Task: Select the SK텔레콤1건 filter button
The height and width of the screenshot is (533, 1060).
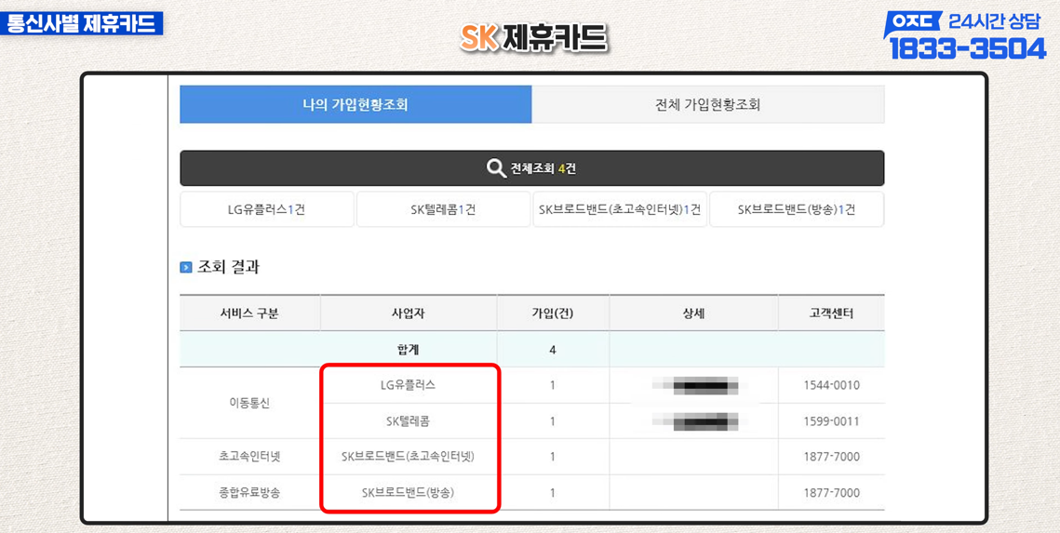Action: coord(443,210)
